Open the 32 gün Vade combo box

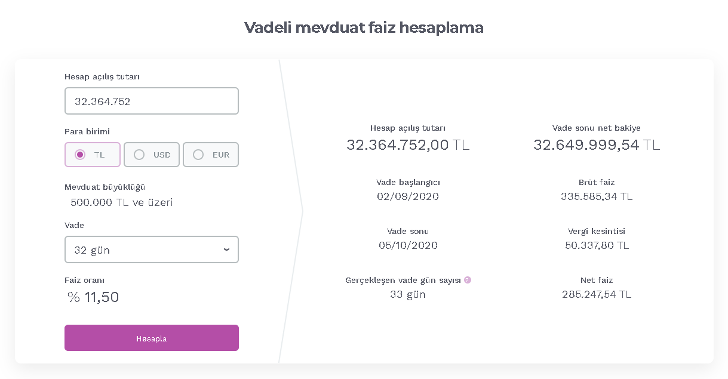(x=152, y=249)
